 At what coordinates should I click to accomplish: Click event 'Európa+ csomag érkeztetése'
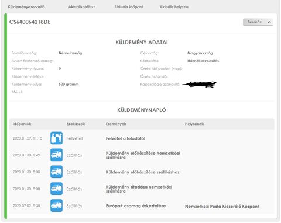tap(136, 206)
